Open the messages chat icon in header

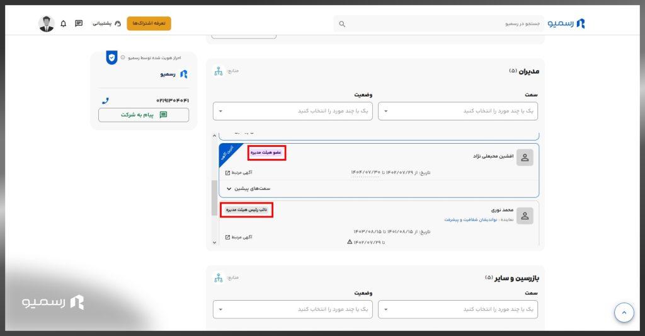79,23
